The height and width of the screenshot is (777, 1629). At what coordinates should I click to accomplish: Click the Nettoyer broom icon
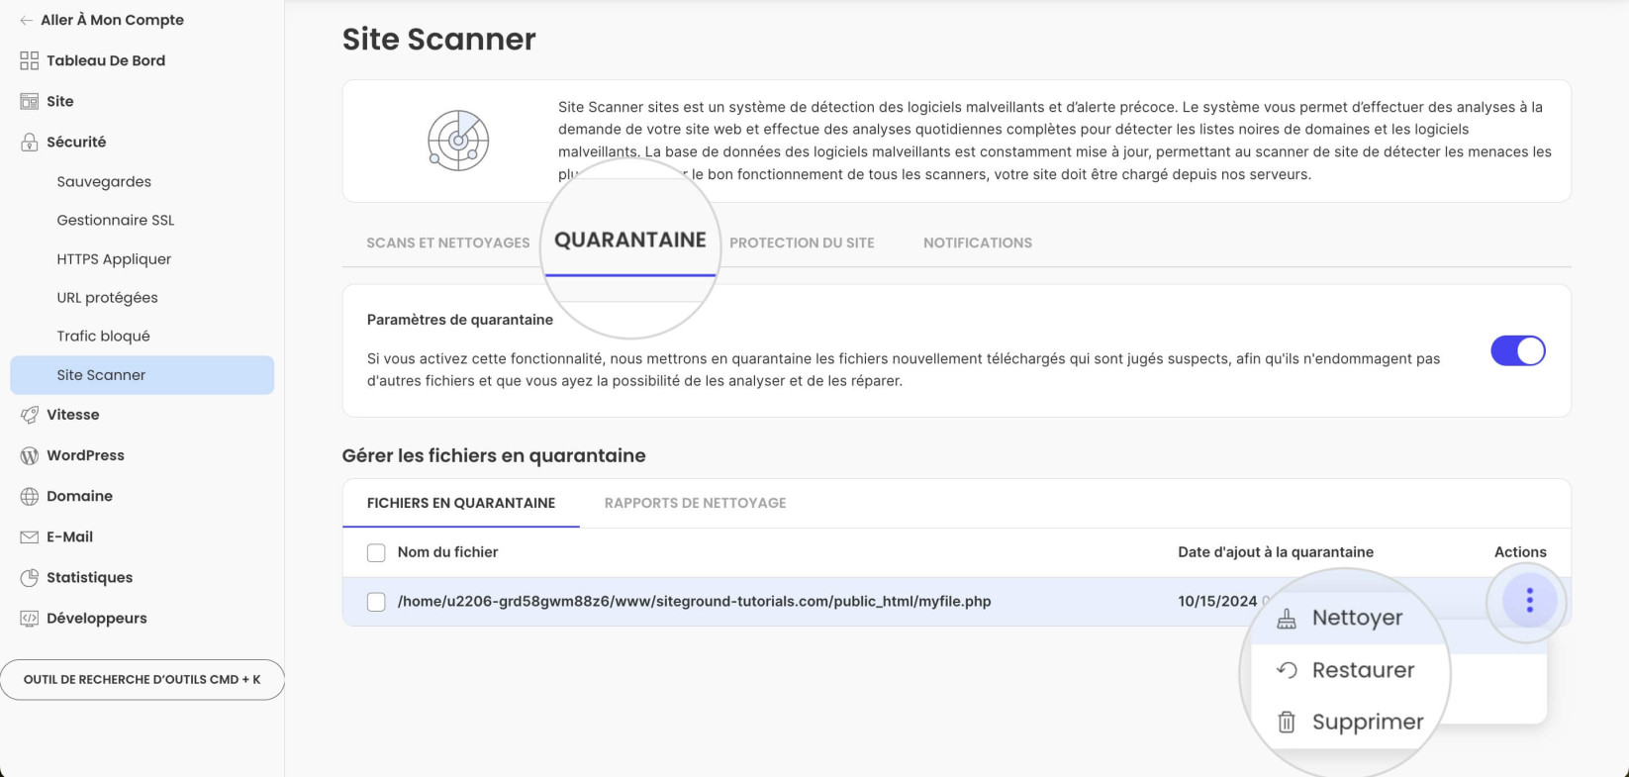click(1287, 619)
